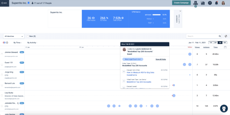Click the clock icon next to the view switch
This screenshot has height=115, width=230.
coord(7,43)
